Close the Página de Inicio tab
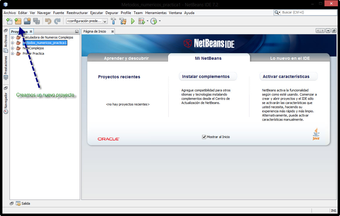This screenshot has height=216, width=340. pyautogui.click(x=112, y=31)
